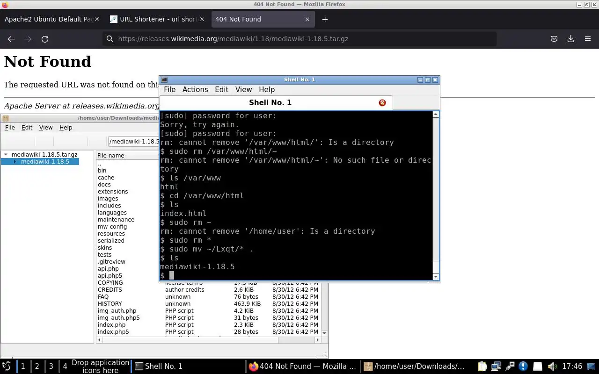Select the index.php file row
599x374 pixels.
(209, 324)
